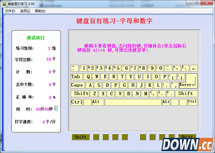Image resolution: width=215 pixels, height=153 pixels.
Task: Click the timer box showing 0
Action: (x=56, y=109)
